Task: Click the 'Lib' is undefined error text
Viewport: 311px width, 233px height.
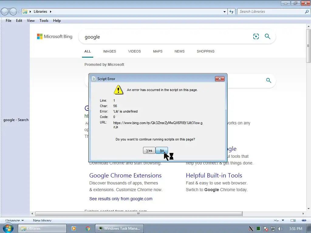Action: pos(125,111)
